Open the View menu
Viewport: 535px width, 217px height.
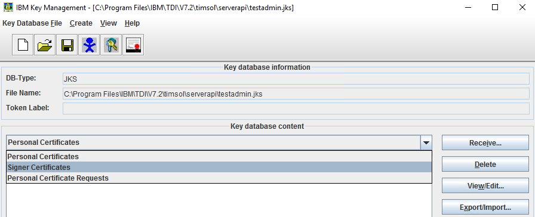tap(109, 23)
